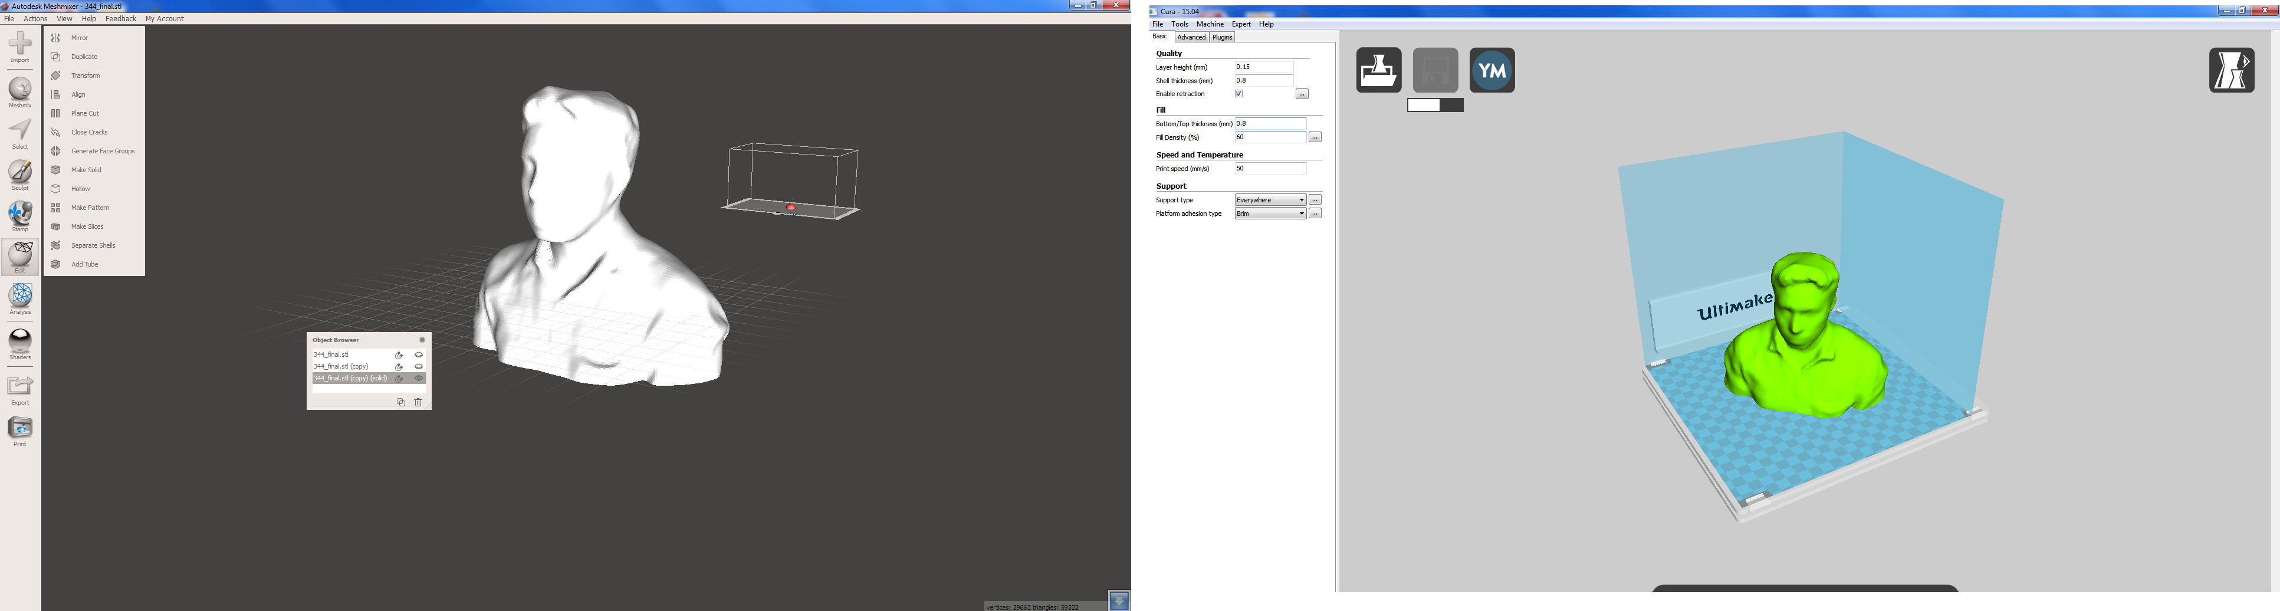Open the My Account menu

[165, 19]
